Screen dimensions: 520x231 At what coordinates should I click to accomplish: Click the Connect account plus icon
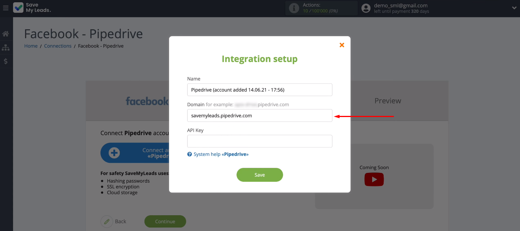114,153
